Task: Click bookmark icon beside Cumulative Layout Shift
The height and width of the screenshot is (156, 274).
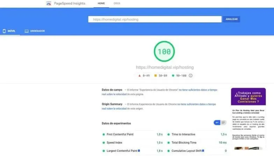Action: [203, 151]
